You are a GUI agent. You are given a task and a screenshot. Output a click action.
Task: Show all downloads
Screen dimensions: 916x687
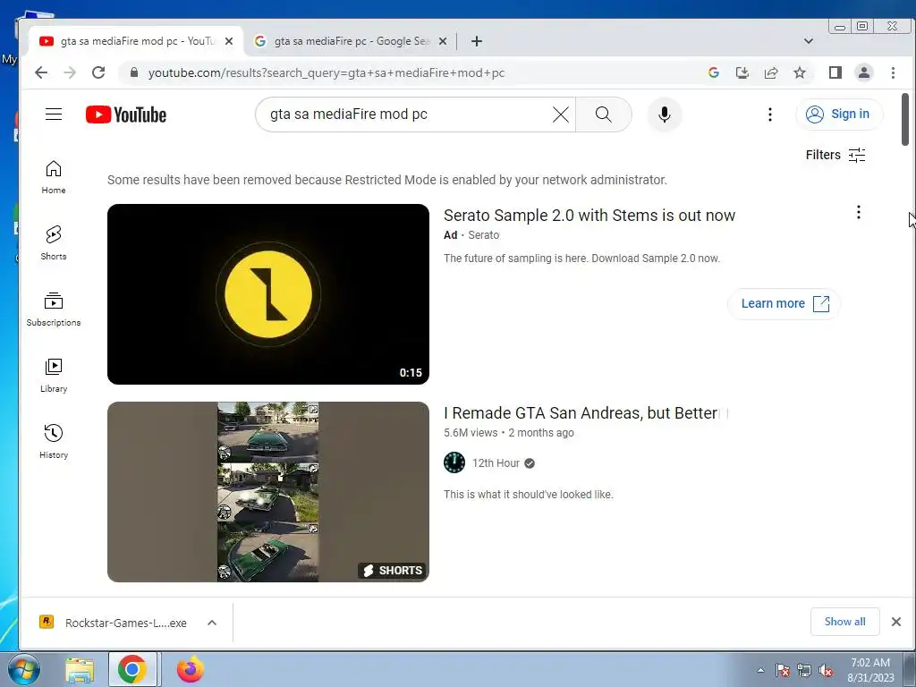click(x=844, y=622)
